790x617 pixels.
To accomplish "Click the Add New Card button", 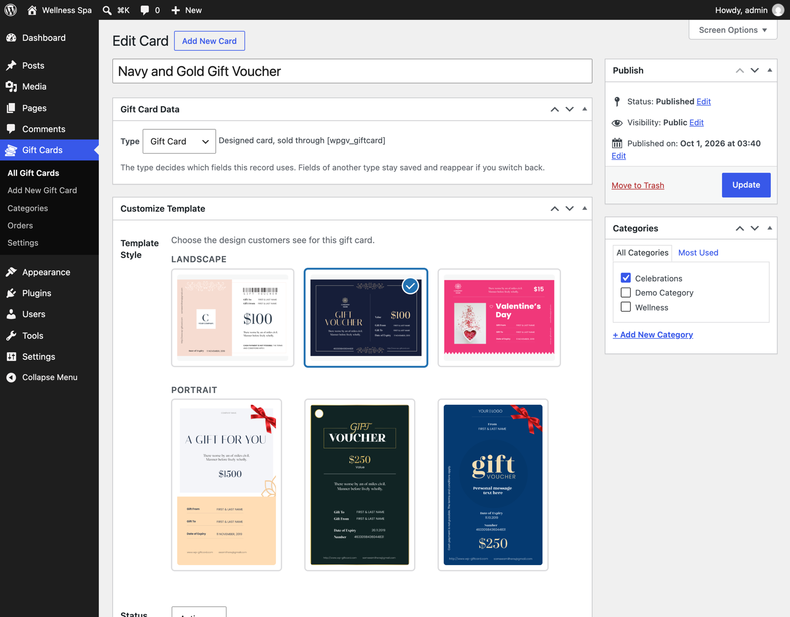I will 209,41.
